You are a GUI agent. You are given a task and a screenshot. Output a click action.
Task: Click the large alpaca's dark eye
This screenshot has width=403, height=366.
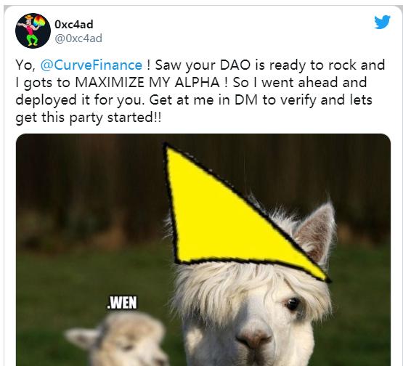293,304
